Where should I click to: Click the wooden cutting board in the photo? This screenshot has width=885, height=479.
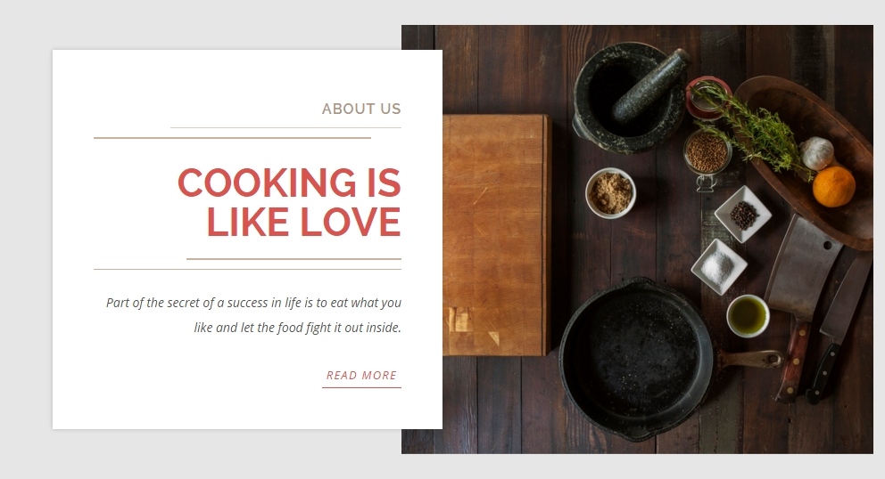(496, 235)
